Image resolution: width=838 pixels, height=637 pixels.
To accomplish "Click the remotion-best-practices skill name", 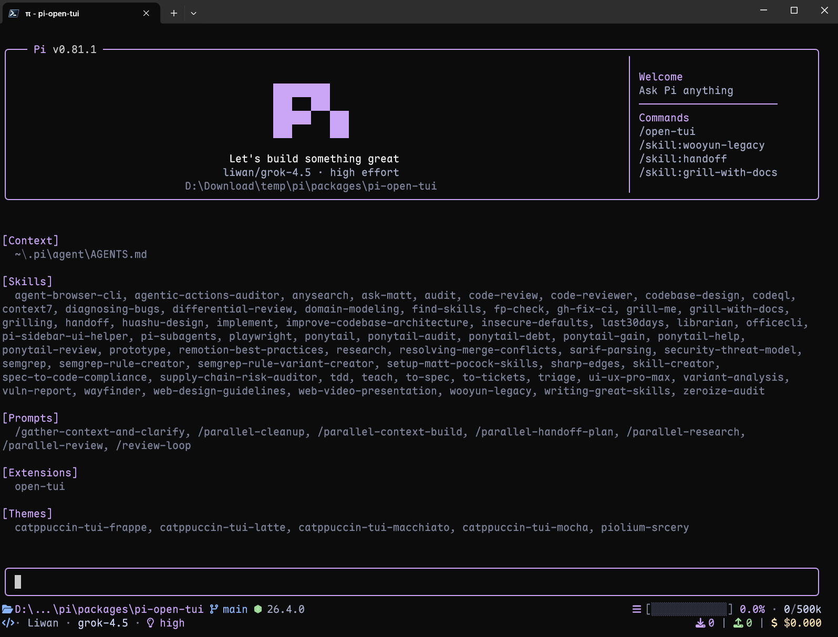I will click(x=251, y=350).
